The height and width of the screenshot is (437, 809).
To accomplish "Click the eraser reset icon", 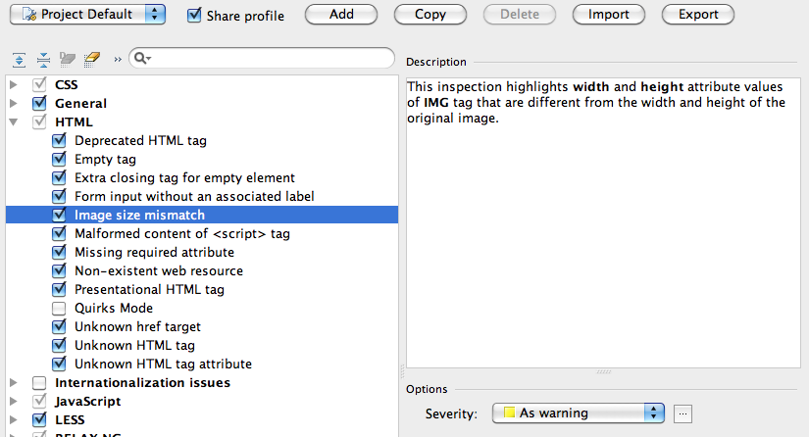I will (92, 60).
